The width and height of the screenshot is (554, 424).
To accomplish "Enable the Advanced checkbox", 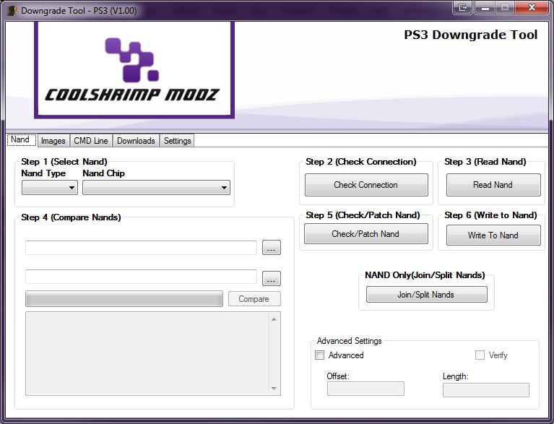I will 319,355.
